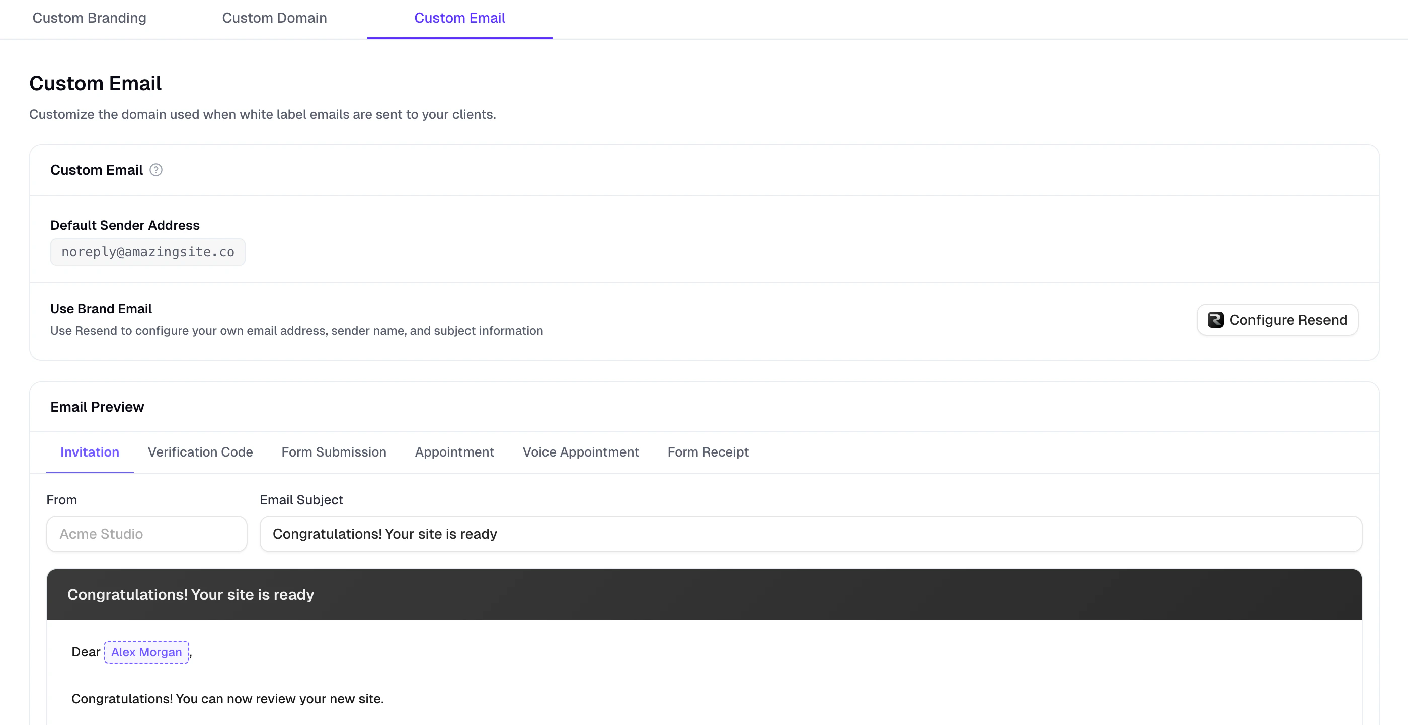Click the help icon next to Custom Email
Image resolution: width=1408 pixels, height=725 pixels.
point(156,170)
